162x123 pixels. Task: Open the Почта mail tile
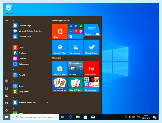(x=92, y=30)
